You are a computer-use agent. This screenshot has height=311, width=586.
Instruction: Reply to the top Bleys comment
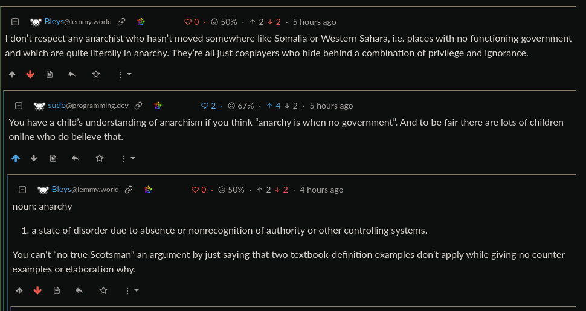coord(72,74)
